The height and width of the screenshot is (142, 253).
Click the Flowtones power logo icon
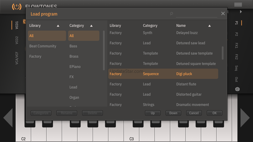[17, 6]
